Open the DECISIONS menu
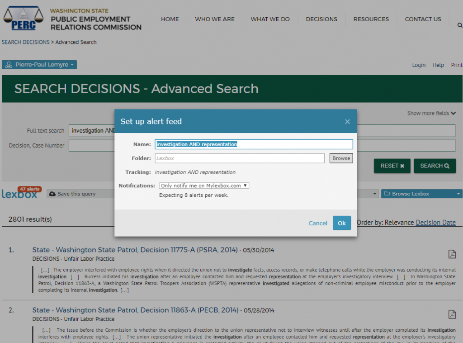Image resolution: width=463 pixels, height=343 pixels. click(321, 19)
